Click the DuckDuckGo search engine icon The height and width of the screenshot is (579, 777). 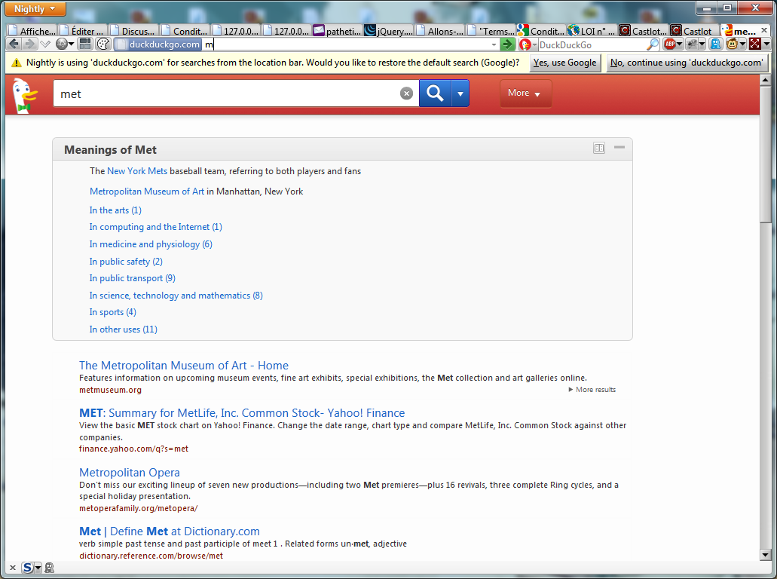click(x=525, y=44)
